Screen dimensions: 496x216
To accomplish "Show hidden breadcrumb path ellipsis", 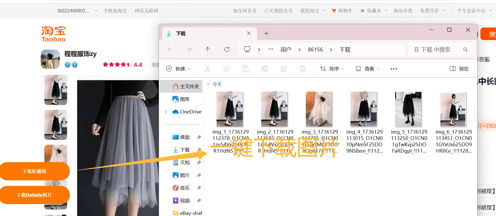I will (271, 49).
